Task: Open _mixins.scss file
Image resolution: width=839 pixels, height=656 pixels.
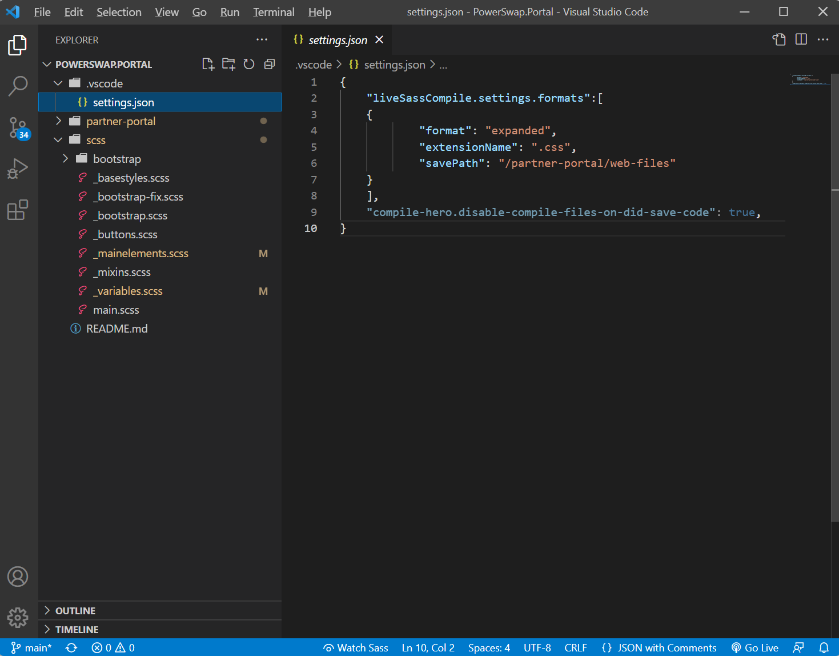Action: [160, 272]
